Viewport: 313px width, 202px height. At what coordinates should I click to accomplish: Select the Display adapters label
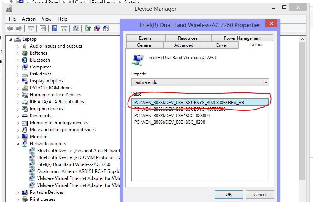pos(46,81)
